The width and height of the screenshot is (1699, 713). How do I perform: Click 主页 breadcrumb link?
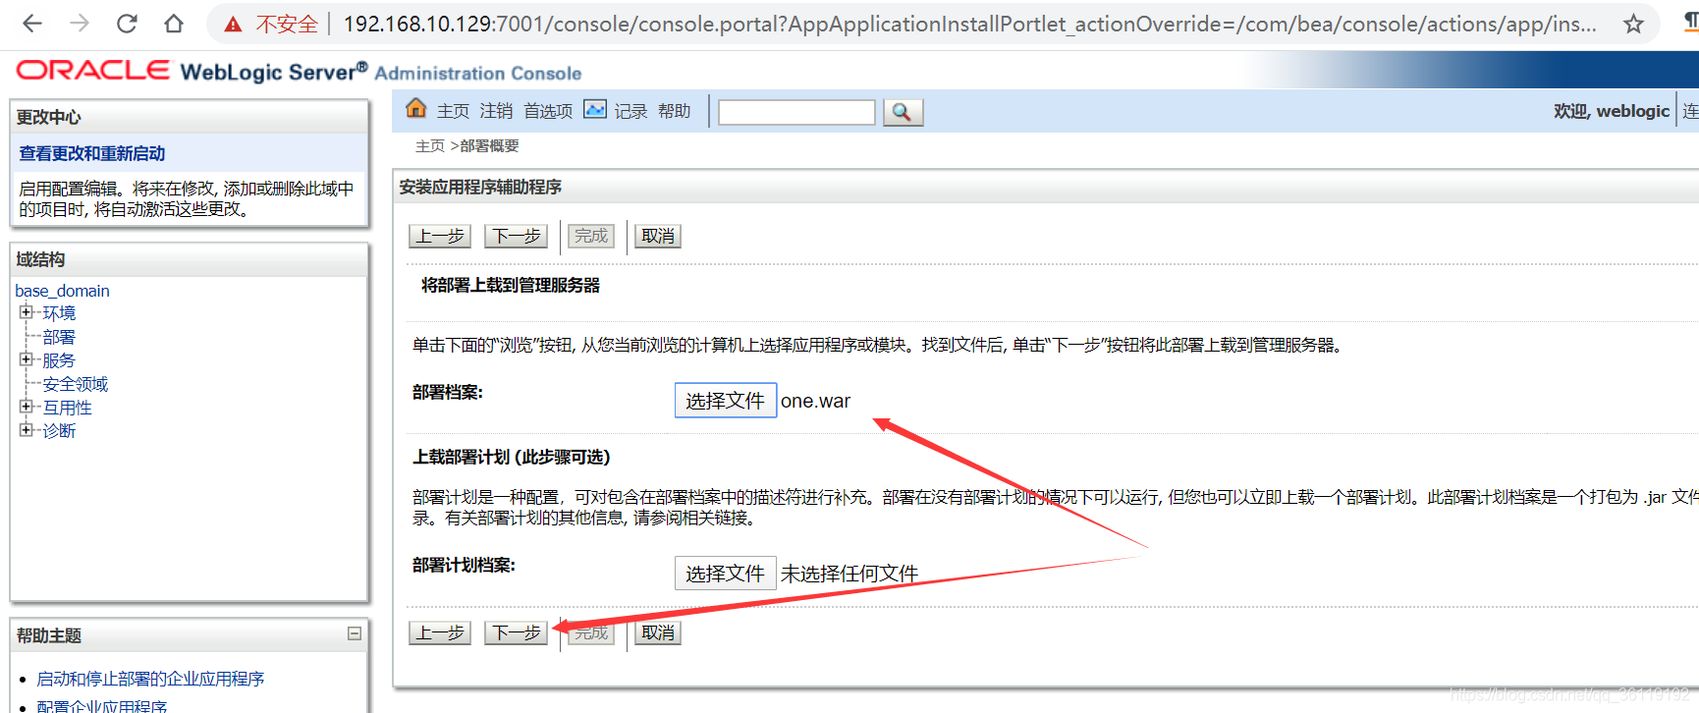pyautogui.click(x=429, y=146)
